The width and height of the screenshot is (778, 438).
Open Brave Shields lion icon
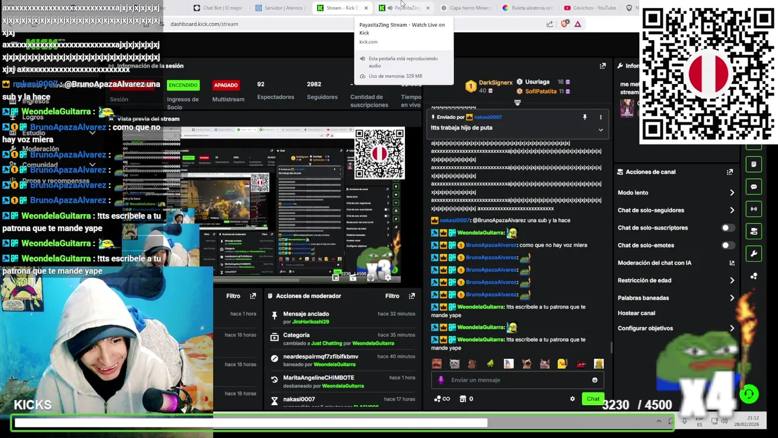(565, 24)
